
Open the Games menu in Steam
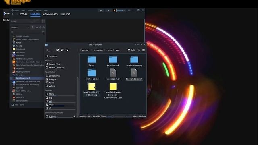(39, 10)
